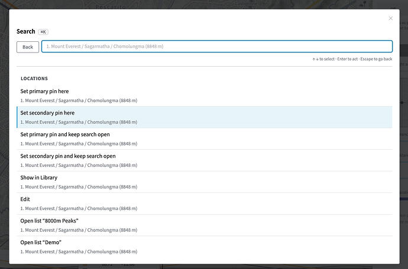This screenshot has height=269, width=408.
Task: Open list "8000m Peaks"
Action: 205,225
